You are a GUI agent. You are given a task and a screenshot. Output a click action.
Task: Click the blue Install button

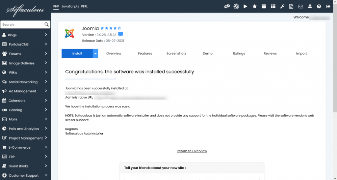77,53
